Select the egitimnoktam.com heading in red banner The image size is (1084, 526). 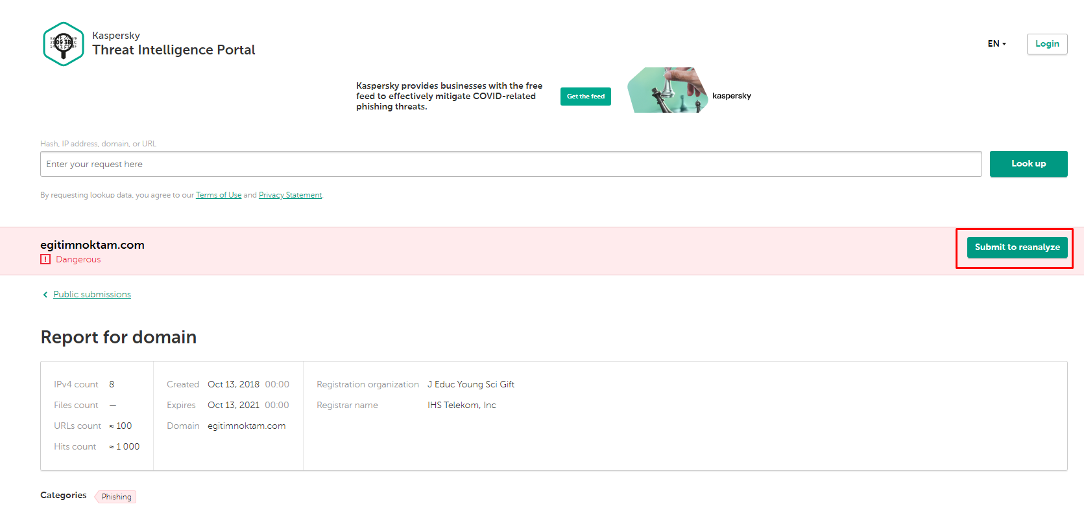coord(92,245)
